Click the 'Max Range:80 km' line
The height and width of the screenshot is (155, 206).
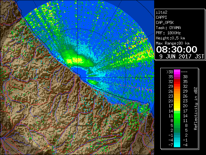pyautogui.click(x=173, y=43)
